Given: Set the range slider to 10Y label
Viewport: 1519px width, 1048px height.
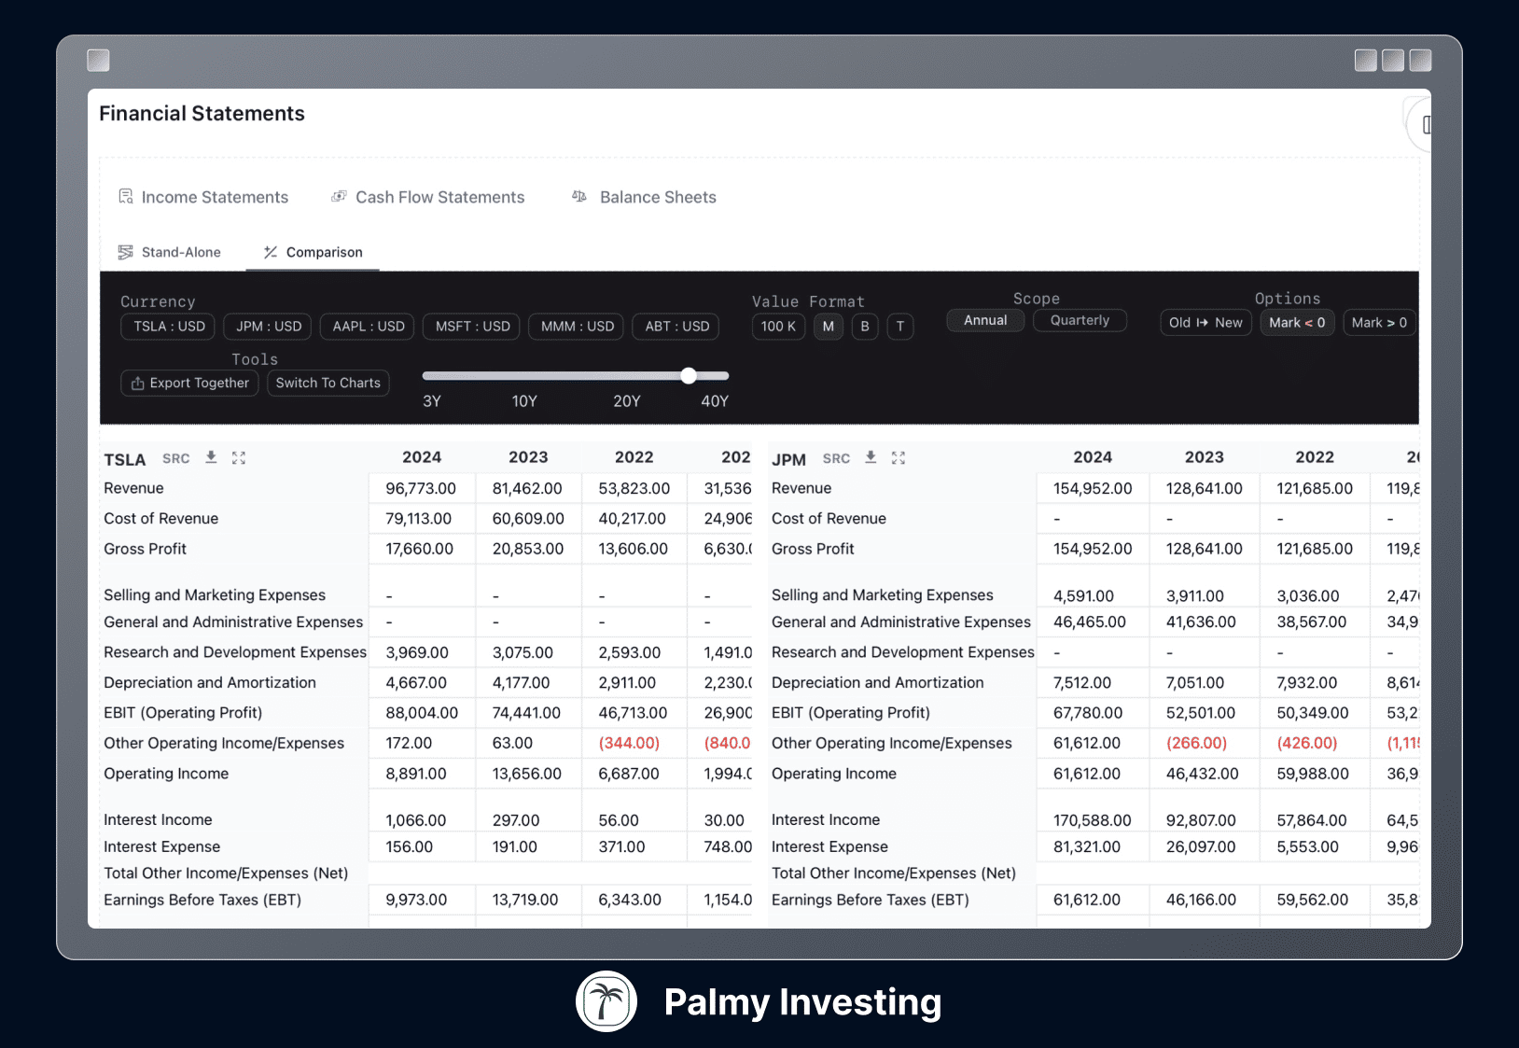Looking at the screenshot, I should click(x=524, y=401).
